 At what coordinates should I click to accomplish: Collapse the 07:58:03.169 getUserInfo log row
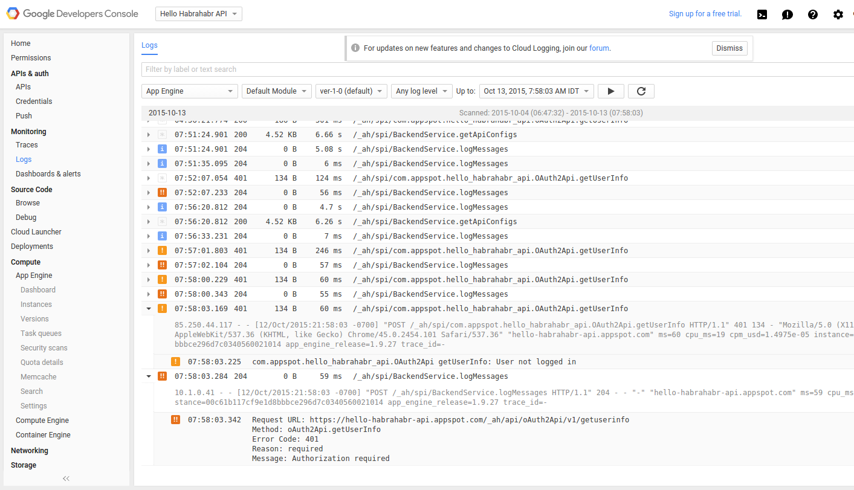point(149,309)
